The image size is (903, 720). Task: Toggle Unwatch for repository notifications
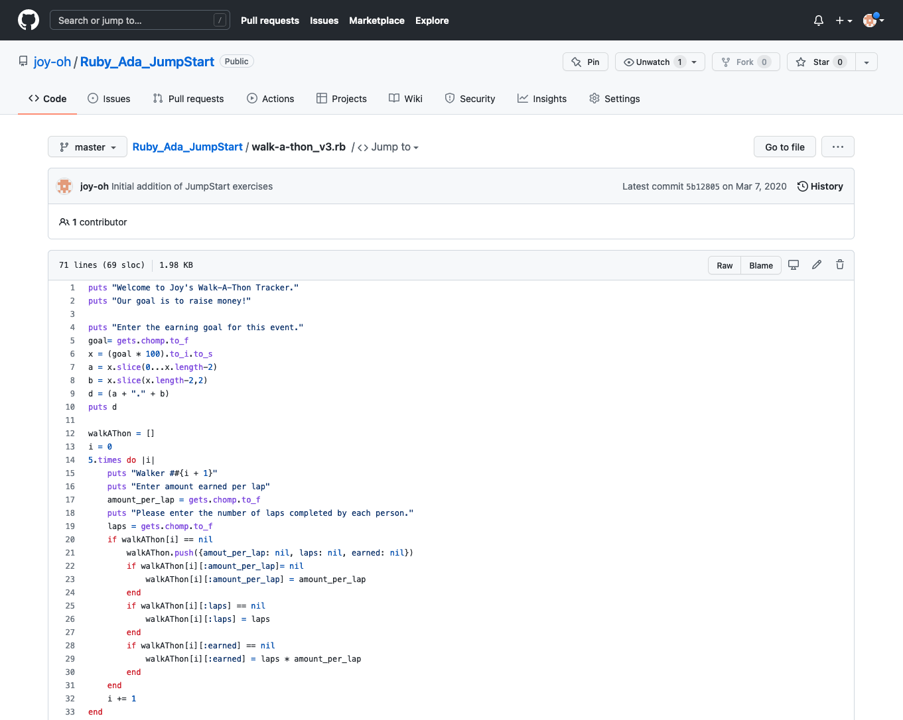point(654,62)
